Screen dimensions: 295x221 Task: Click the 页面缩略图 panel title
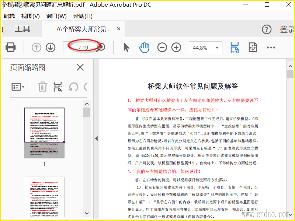28,67
